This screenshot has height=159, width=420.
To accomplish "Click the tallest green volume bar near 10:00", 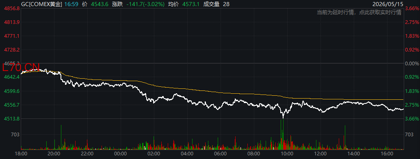I will (283, 134).
